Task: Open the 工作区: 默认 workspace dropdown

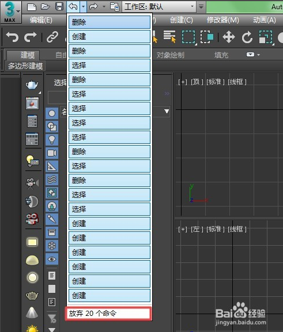Action: 159,6
